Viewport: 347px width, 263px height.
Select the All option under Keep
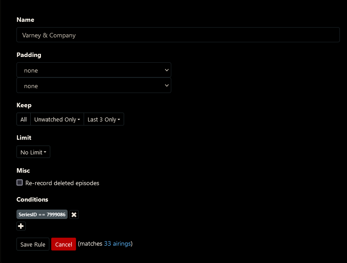coord(24,119)
